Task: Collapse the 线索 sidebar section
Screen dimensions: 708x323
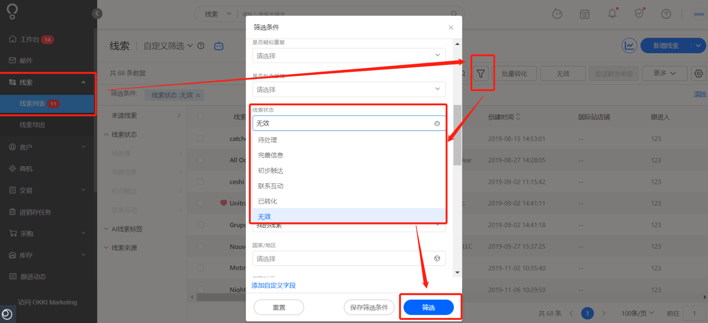Action: click(83, 82)
